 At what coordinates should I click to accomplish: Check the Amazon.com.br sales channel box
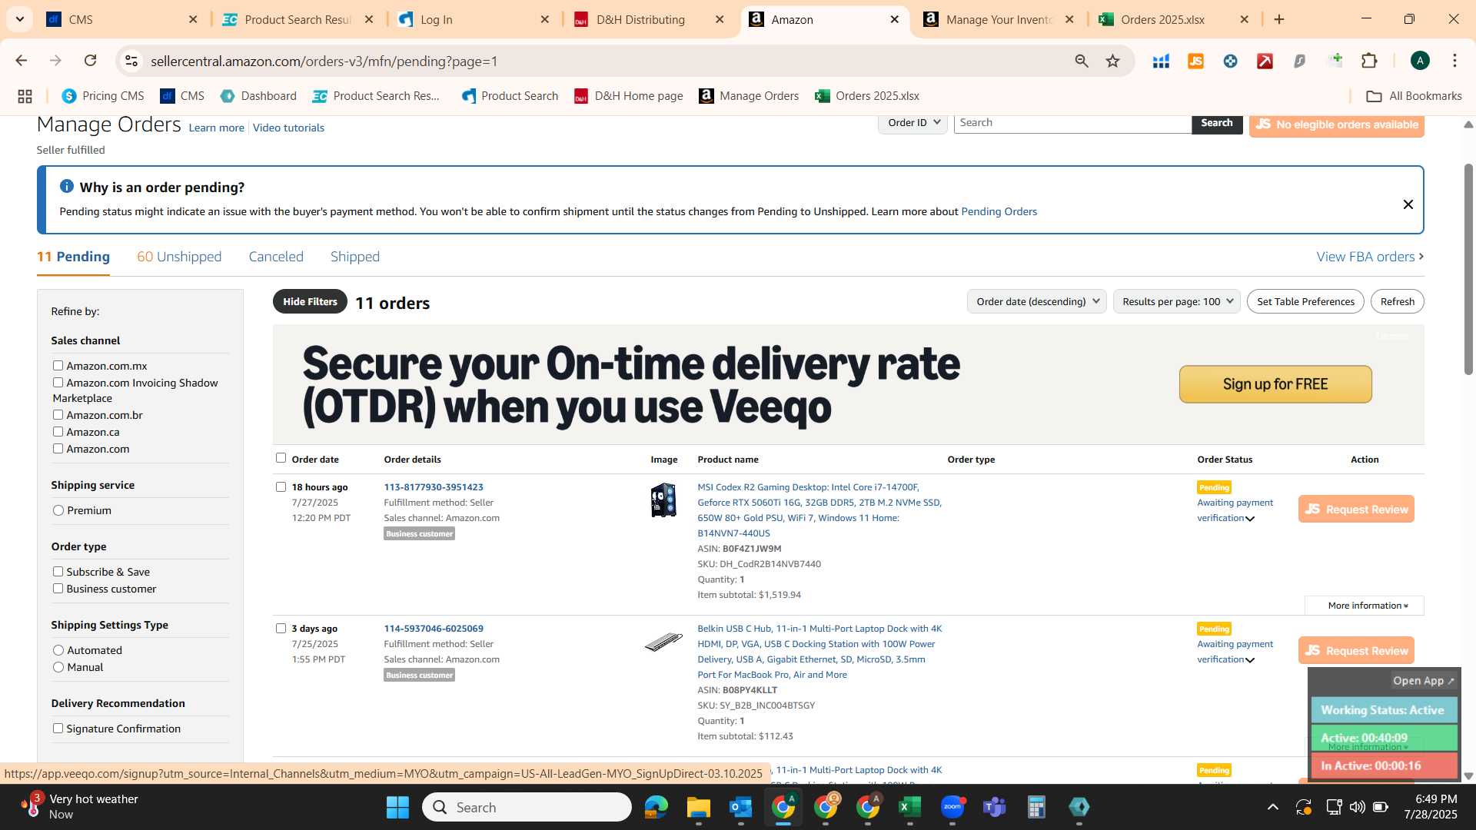pyautogui.click(x=58, y=415)
